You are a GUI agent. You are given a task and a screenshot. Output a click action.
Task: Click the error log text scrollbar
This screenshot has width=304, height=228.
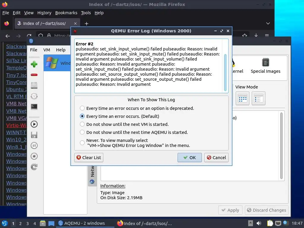tap(225, 72)
